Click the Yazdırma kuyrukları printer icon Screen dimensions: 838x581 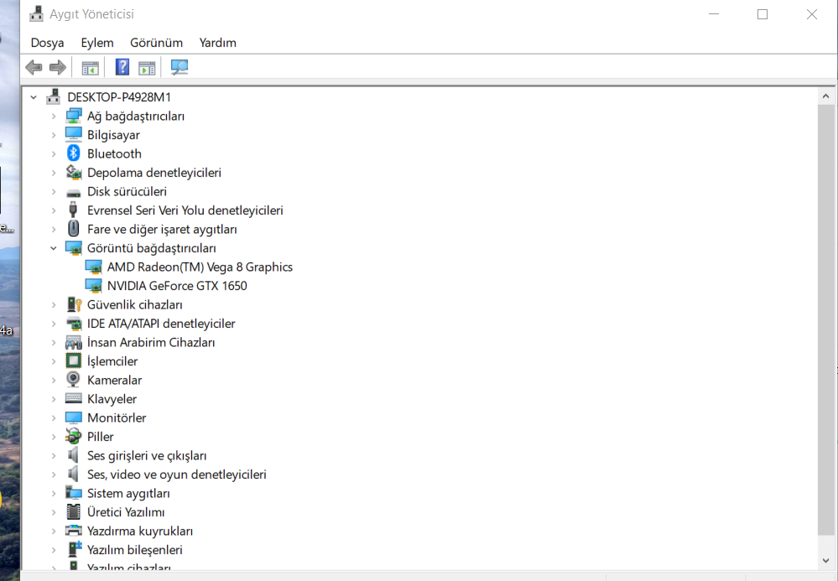(x=73, y=531)
